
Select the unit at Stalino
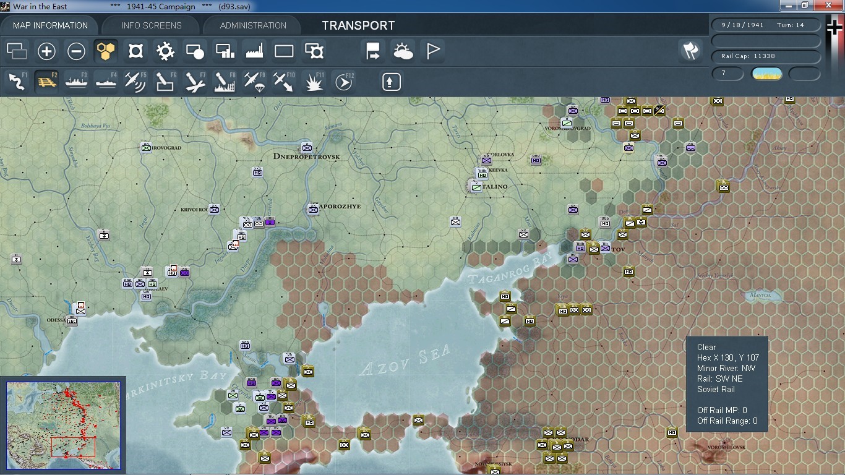(476, 186)
